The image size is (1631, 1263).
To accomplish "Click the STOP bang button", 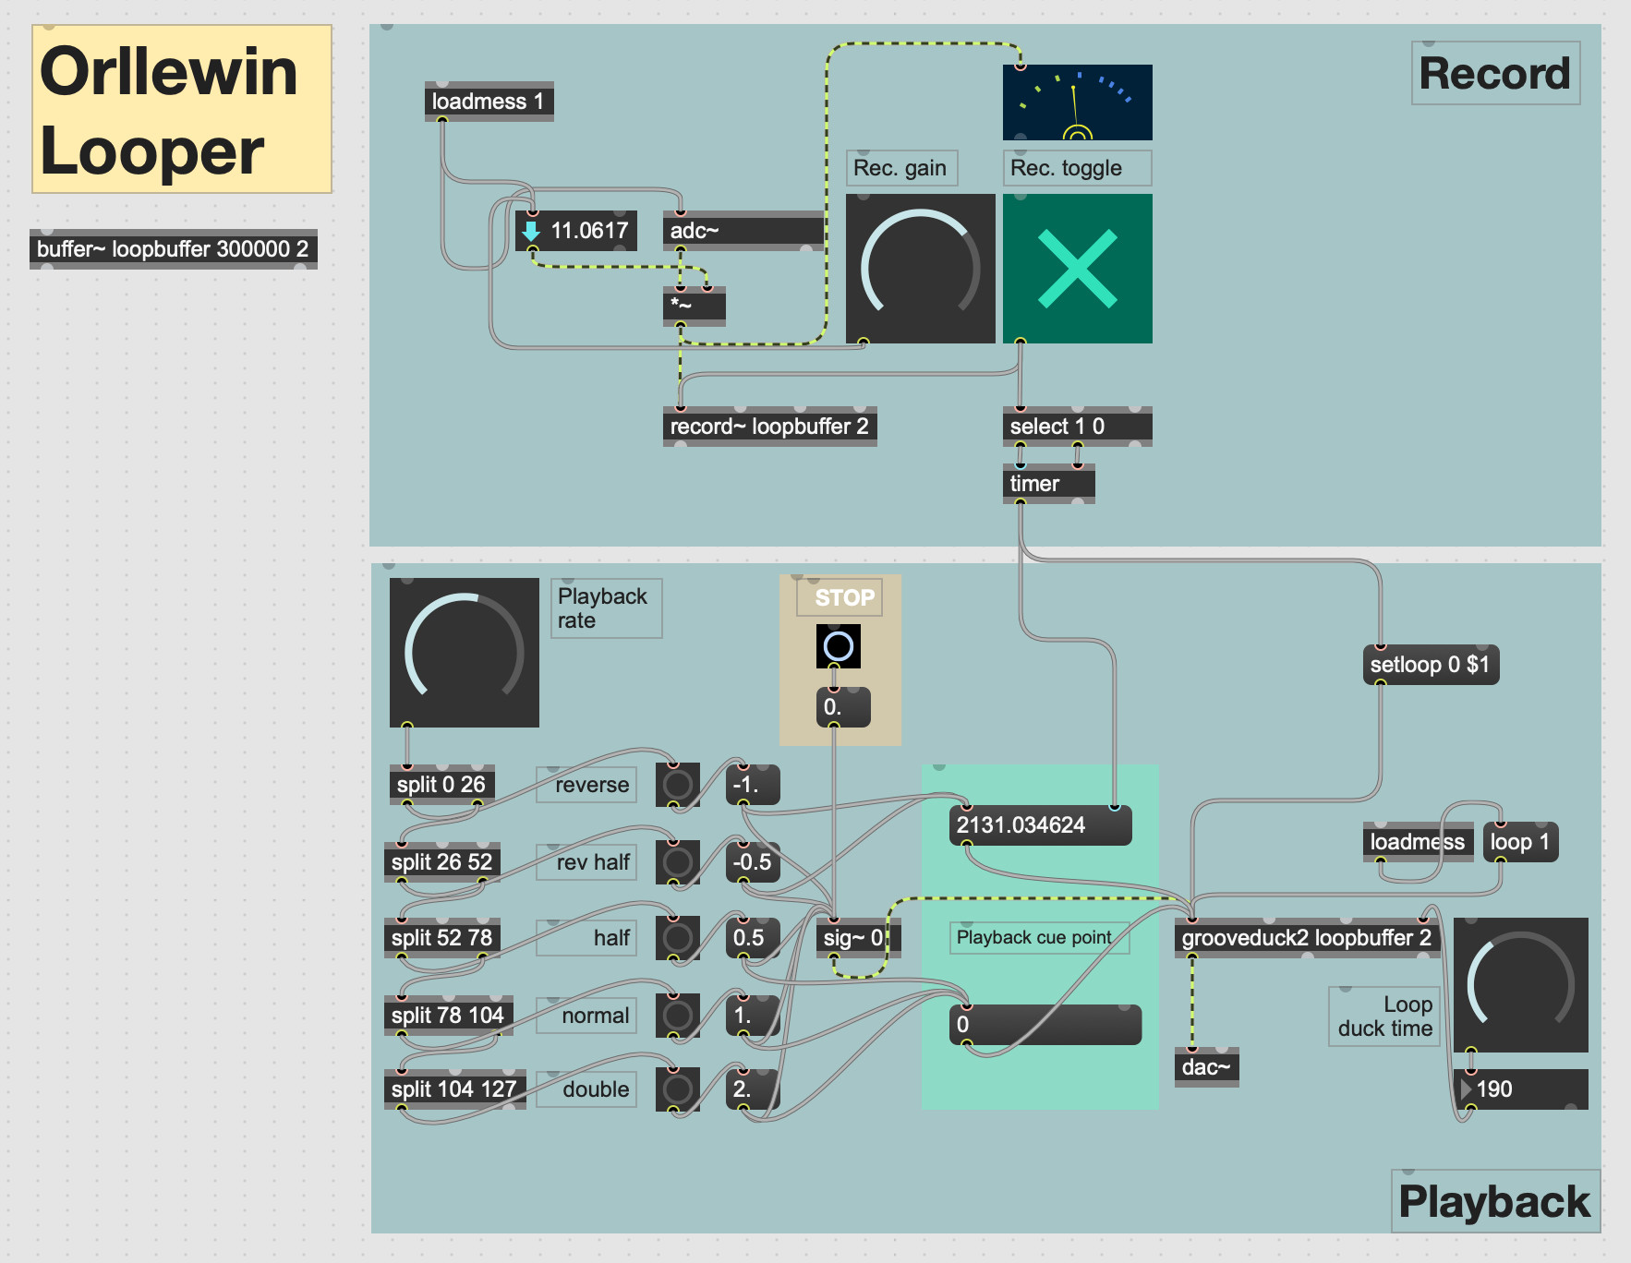I will point(839,646).
